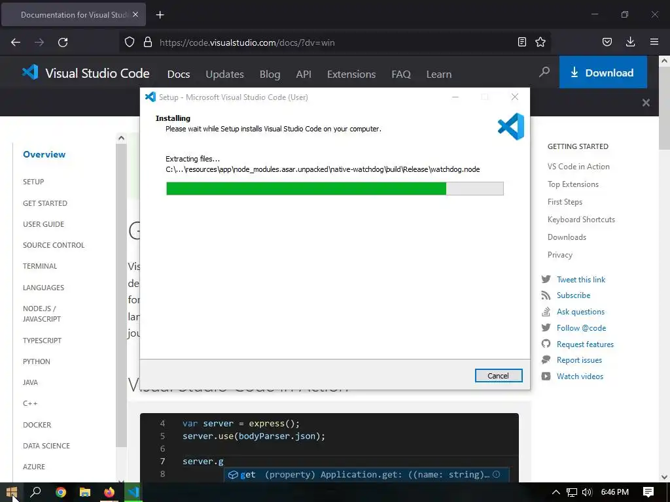Open the Privacy link
Screen dimensions: 670x502
(560, 255)
